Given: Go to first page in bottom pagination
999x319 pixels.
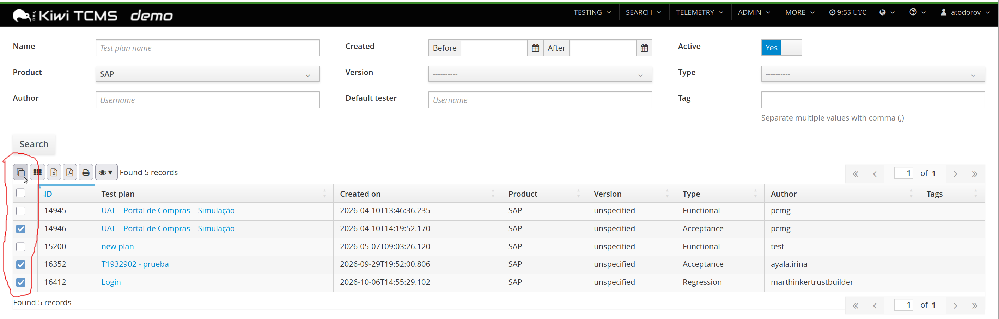Looking at the screenshot, I should (x=855, y=306).
